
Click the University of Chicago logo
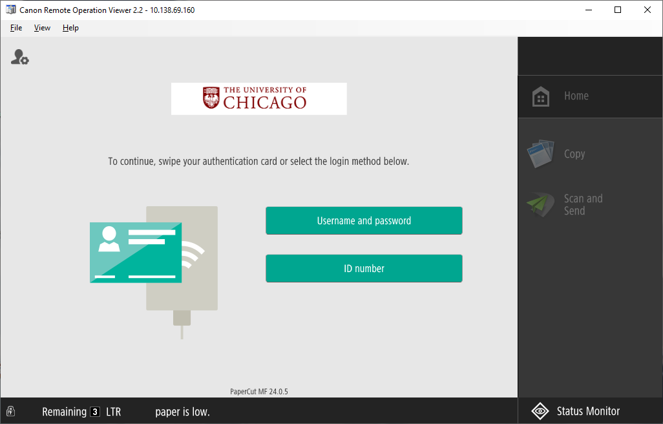pos(258,98)
